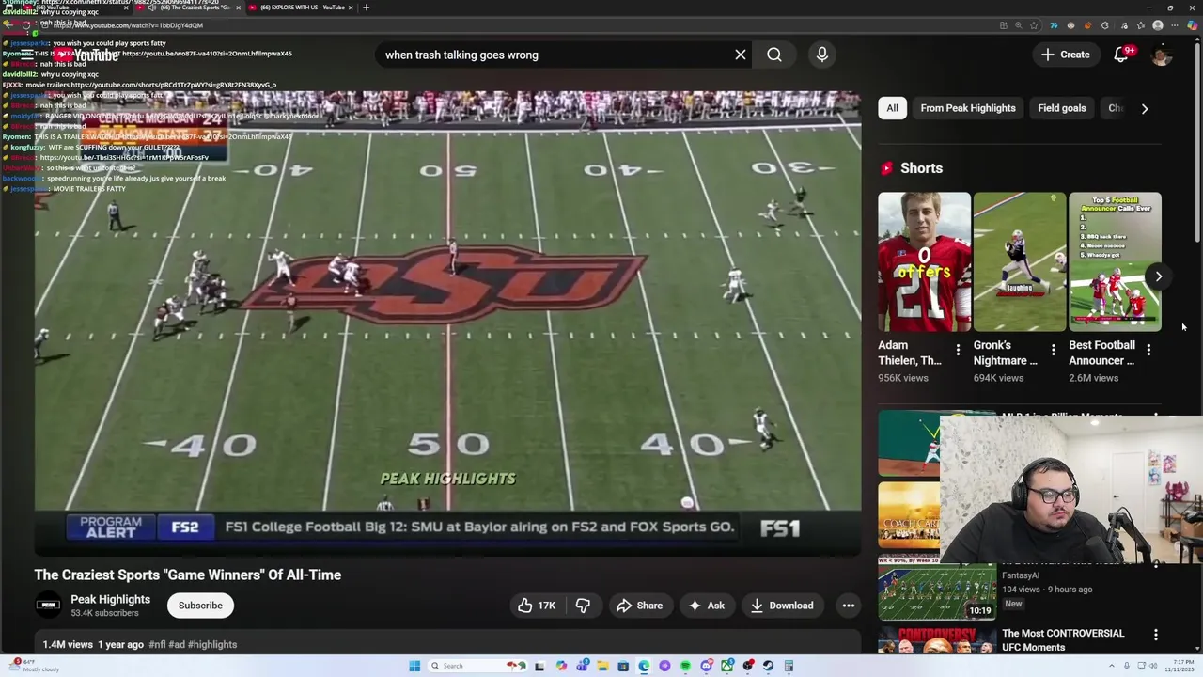
Task: Open Task View on taskbar
Action: [539, 666]
